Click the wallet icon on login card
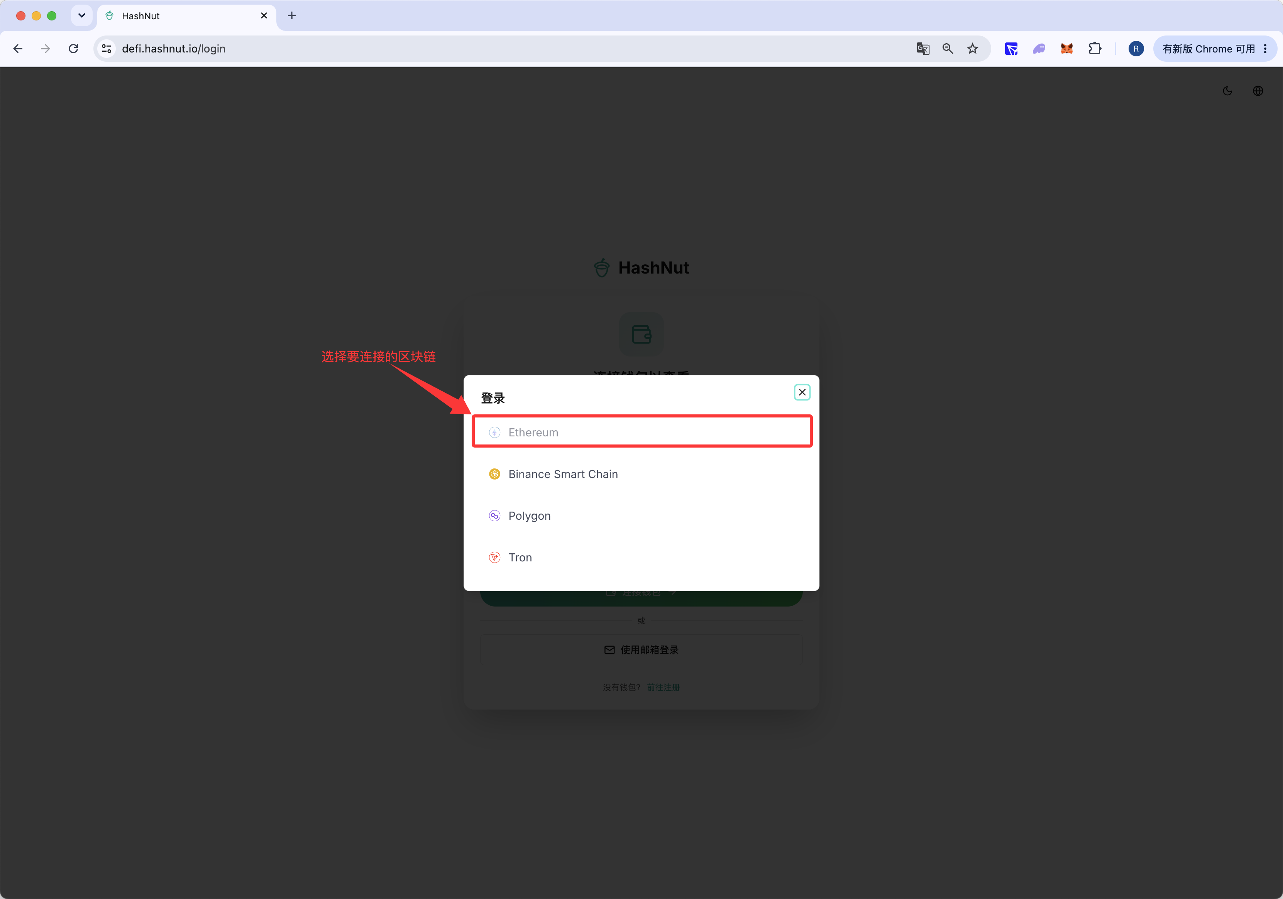Image resolution: width=1283 pixels, height=899 pixels. tap(641, 334)
